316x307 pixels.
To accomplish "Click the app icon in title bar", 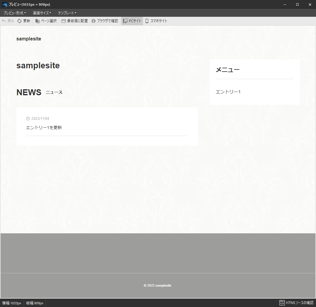I will [4, 4].
